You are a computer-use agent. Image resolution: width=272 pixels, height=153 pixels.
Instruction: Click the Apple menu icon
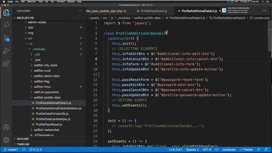point(4,2)
